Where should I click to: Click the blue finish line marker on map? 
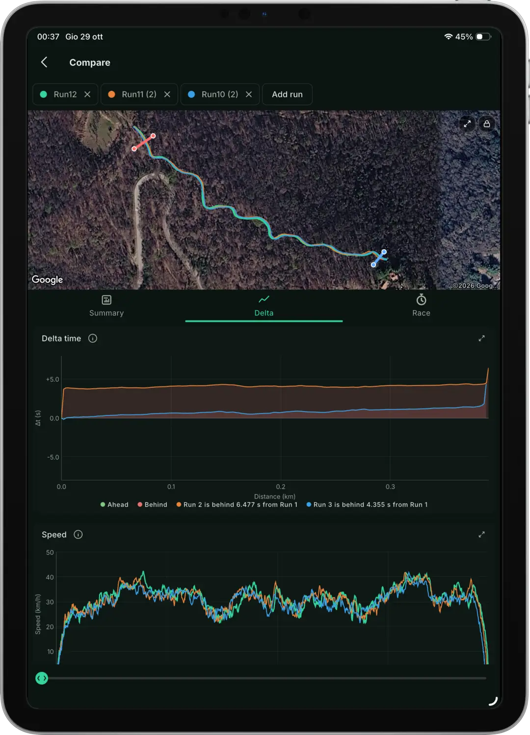tap(379, 258)
